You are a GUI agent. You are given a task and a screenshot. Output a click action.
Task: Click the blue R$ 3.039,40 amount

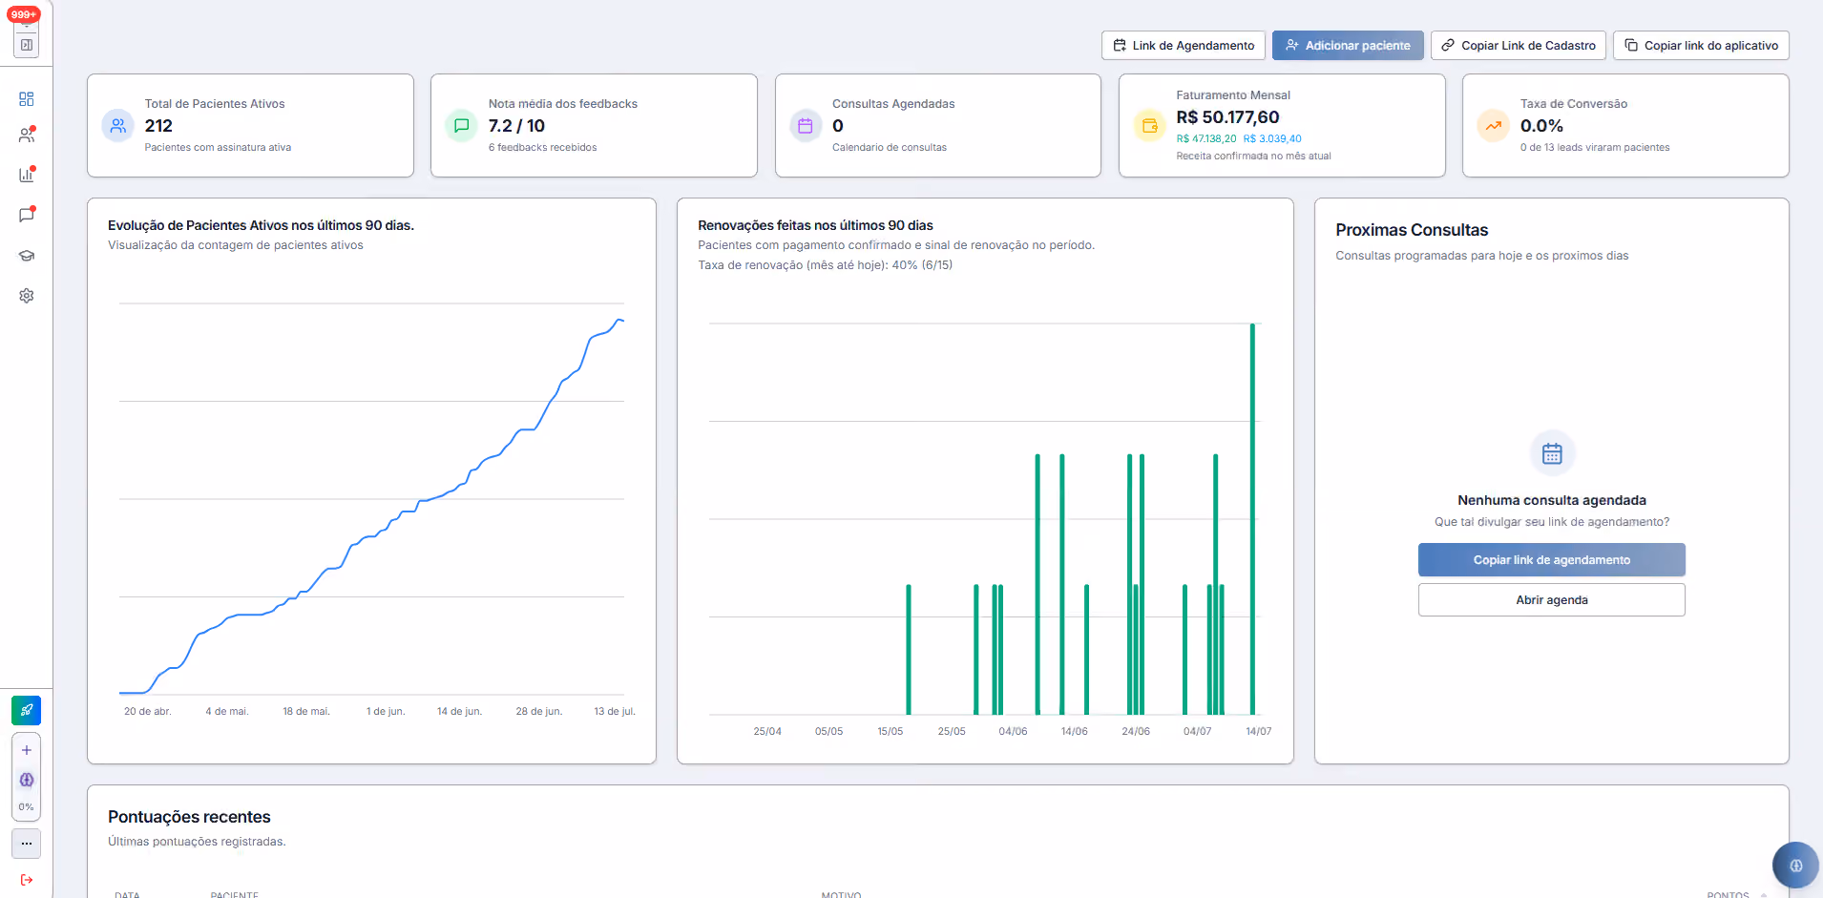1272,139
